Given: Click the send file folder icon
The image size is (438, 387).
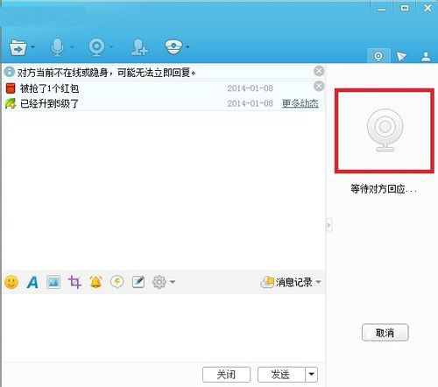Looking at the screenshot, I should coord(18,47).
